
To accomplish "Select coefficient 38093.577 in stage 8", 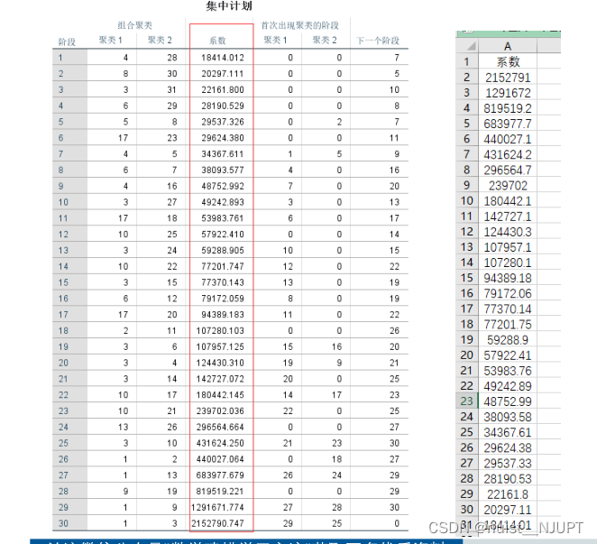I will (223, 170).
